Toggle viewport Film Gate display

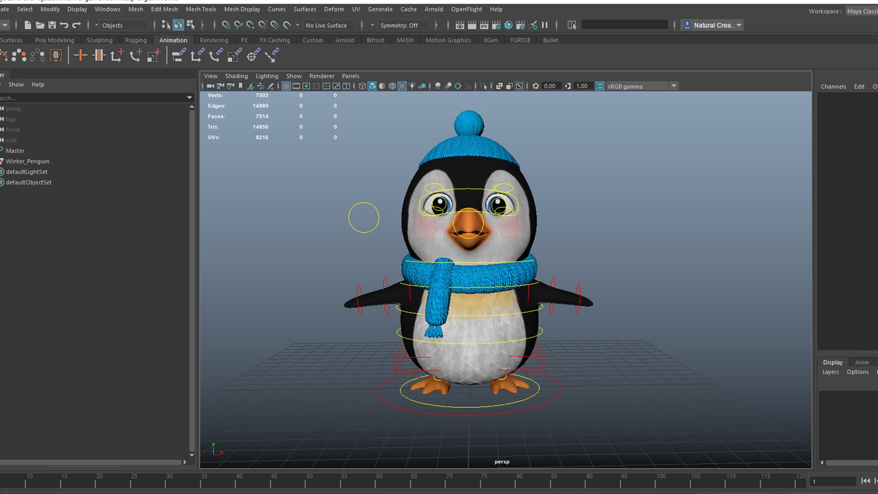coord(296,86)
